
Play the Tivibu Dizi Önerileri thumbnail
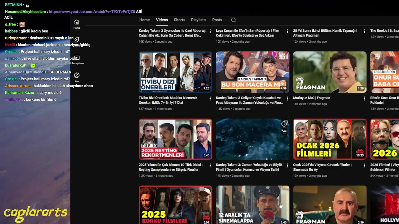[175, 72]
